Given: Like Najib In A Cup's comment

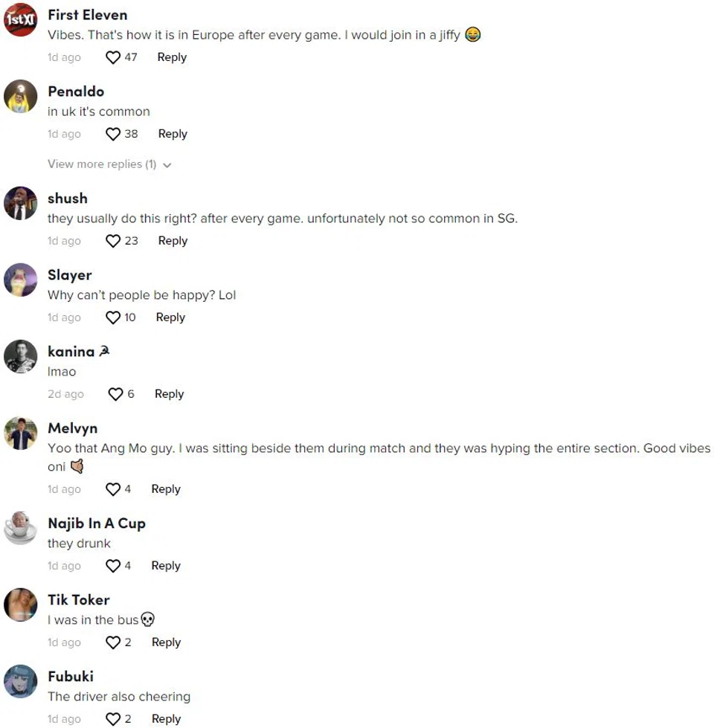Looking at the screenshot, I should (x=113, y=566).
